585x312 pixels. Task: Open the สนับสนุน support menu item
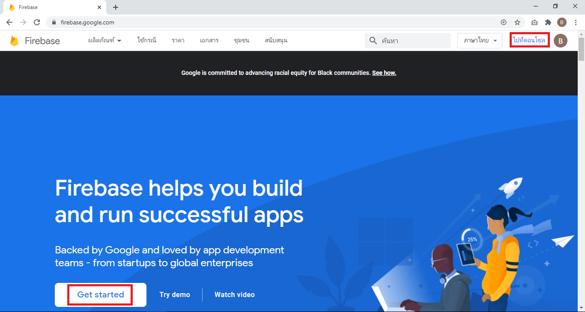276,41
